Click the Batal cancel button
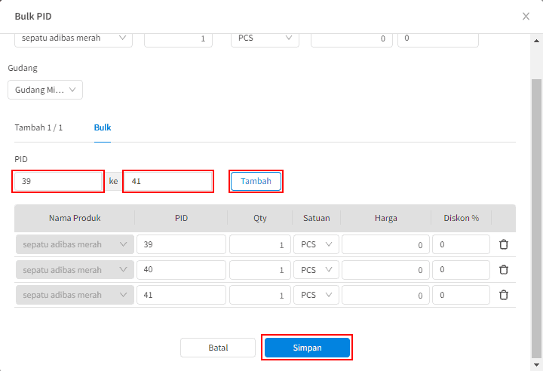 [218, 348]
